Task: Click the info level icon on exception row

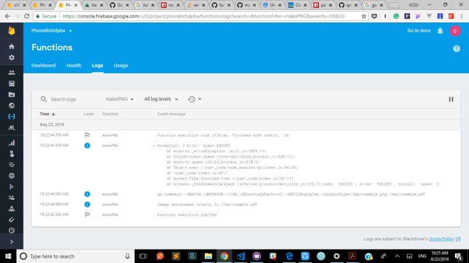Action: pos(87,145)
